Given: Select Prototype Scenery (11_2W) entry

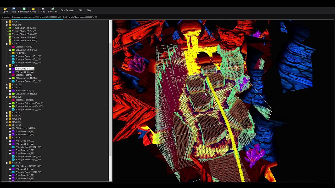Looking at the screenshot, I should point(28,166).
